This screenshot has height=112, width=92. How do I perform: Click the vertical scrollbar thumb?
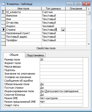pyautogui.click(x=88, y=13)
